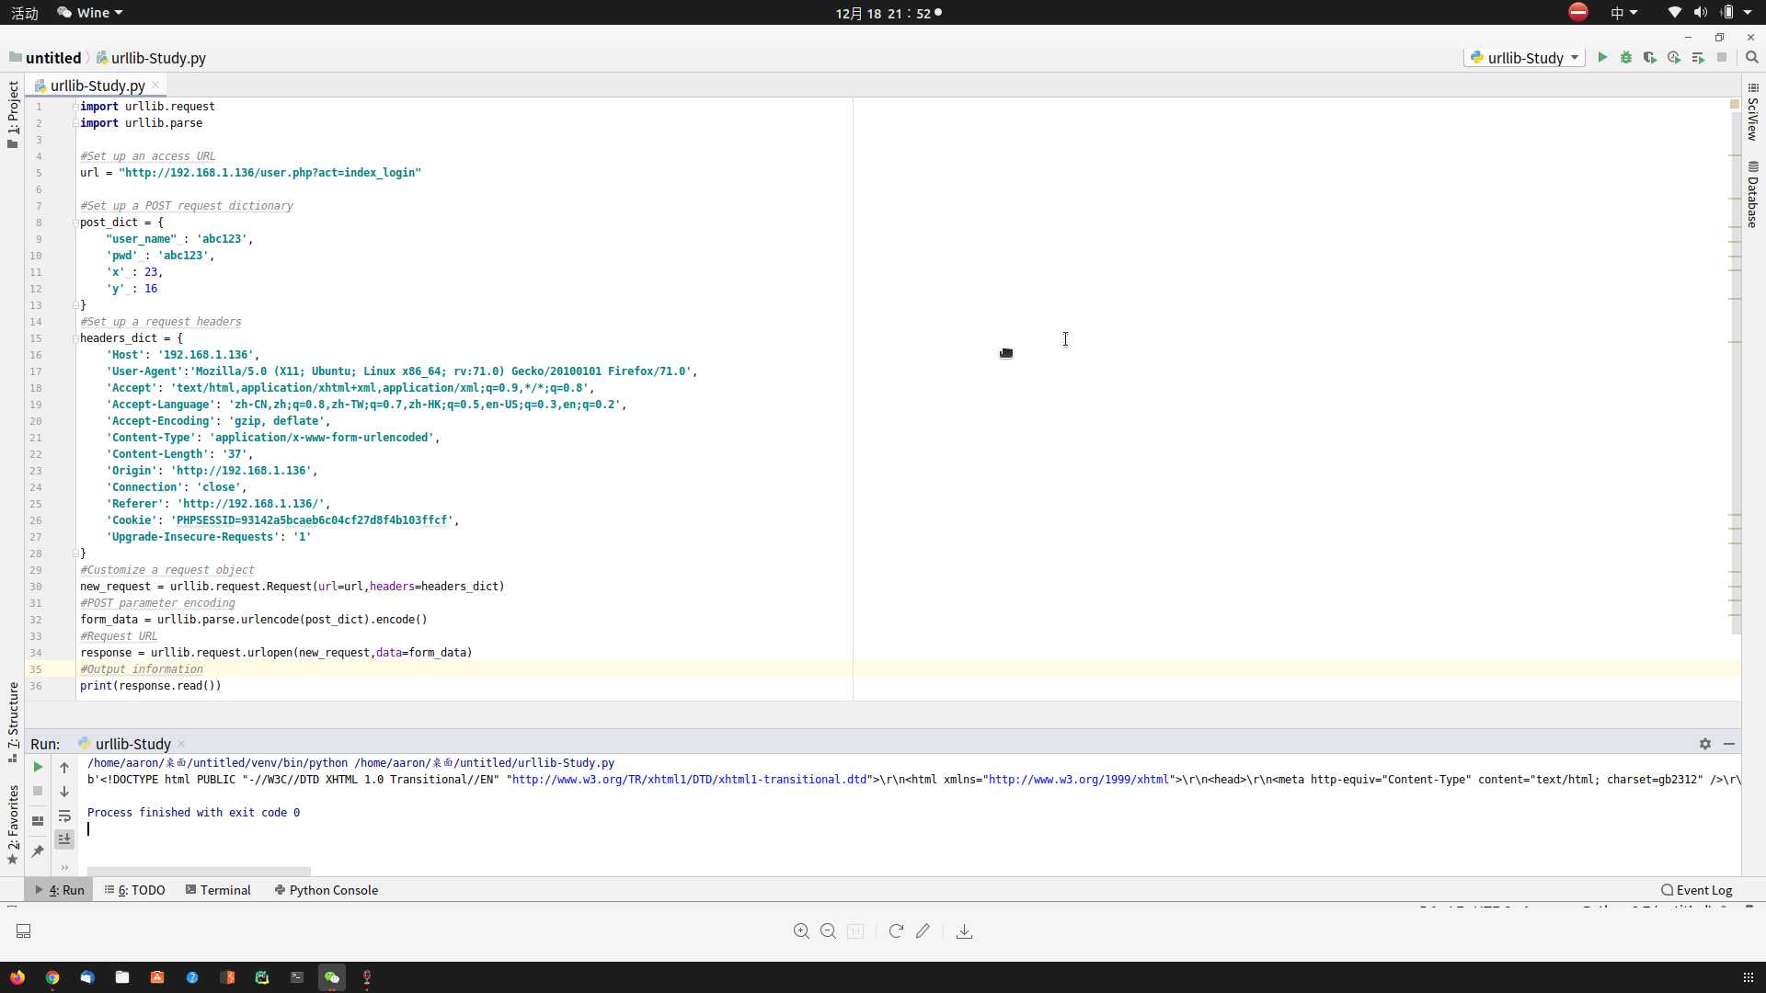Image resolution: width=1766 pixels, height=993 pixels.
Task: Start the green bug Debug icon
Action: pos(1626,57)
